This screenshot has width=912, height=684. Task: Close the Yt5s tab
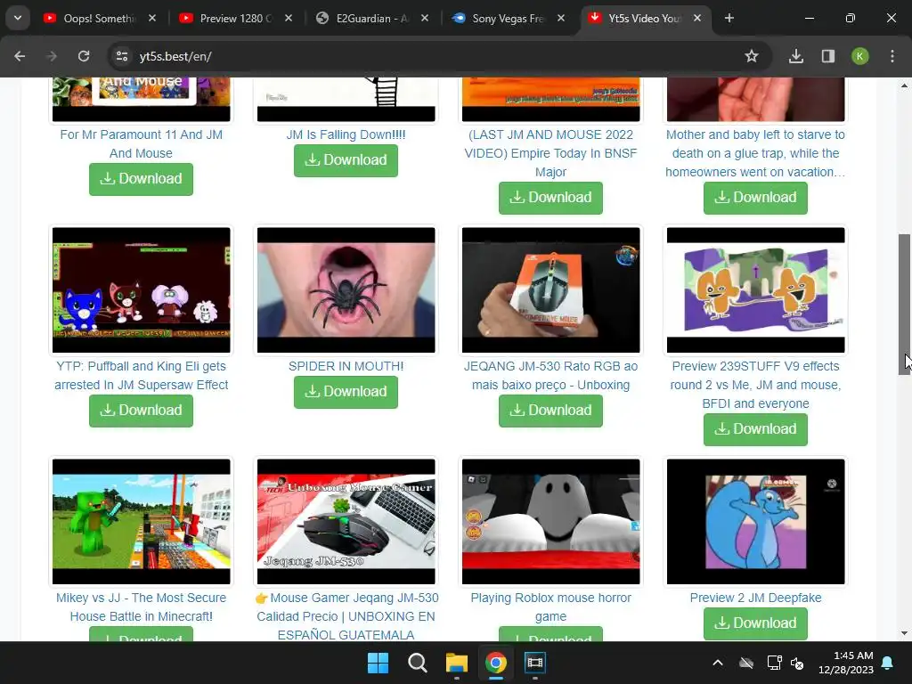697,18
